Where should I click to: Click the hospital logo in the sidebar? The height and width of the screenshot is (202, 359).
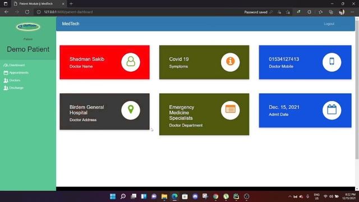click(28, 26)
